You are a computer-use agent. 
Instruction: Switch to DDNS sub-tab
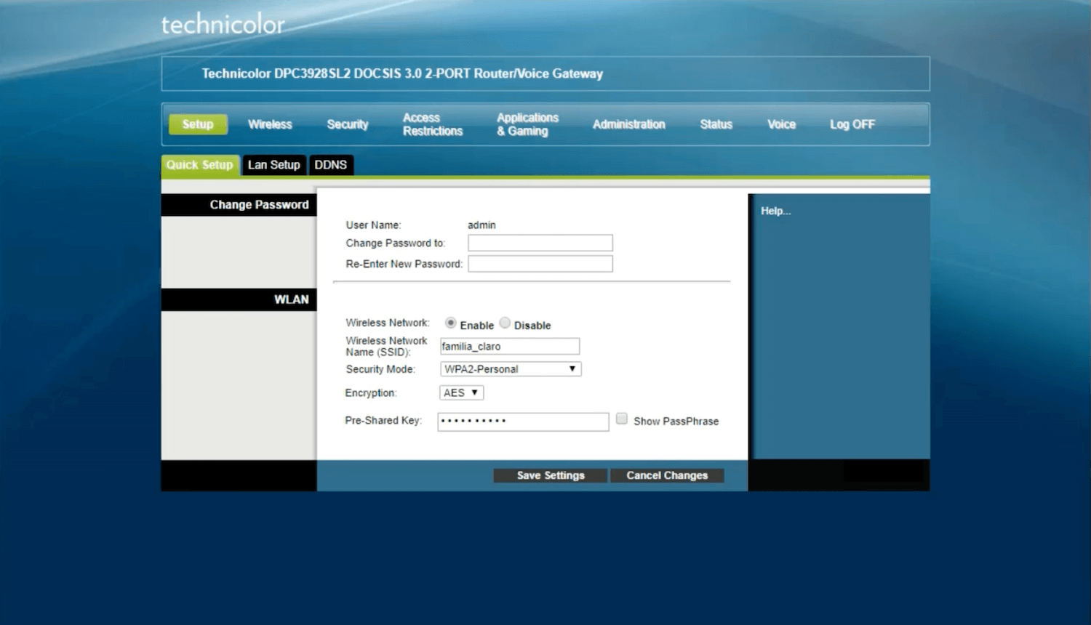pyautogui.click(x=330, y=165)
